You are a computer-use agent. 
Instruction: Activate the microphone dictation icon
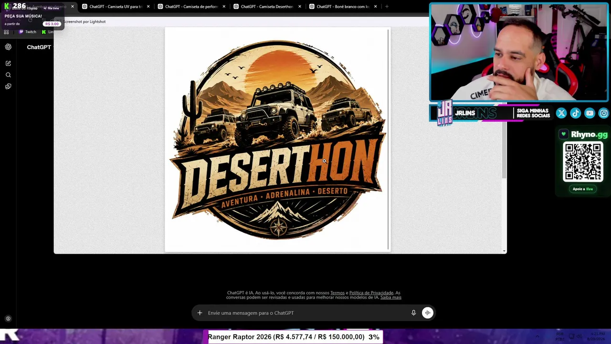(413, 313)
